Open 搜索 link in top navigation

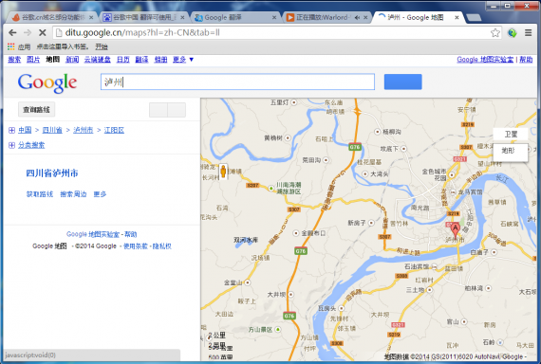click(14, 60)
